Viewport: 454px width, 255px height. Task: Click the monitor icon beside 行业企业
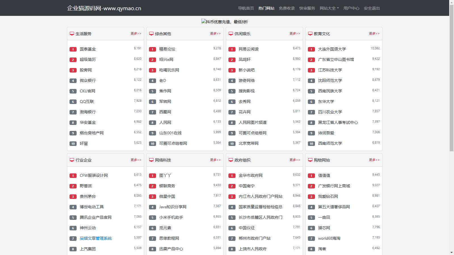[x=72, y=160]
